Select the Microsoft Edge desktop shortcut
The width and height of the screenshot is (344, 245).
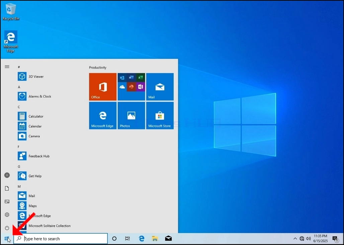click(x=10, y=41)
